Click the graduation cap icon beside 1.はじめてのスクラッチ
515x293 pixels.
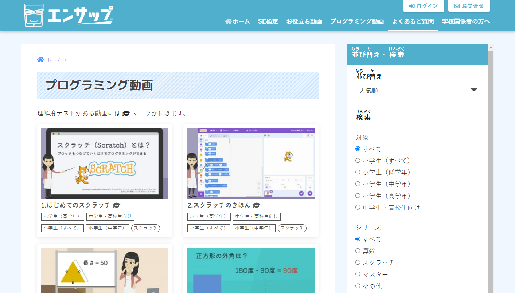click(x=116, y=205)
